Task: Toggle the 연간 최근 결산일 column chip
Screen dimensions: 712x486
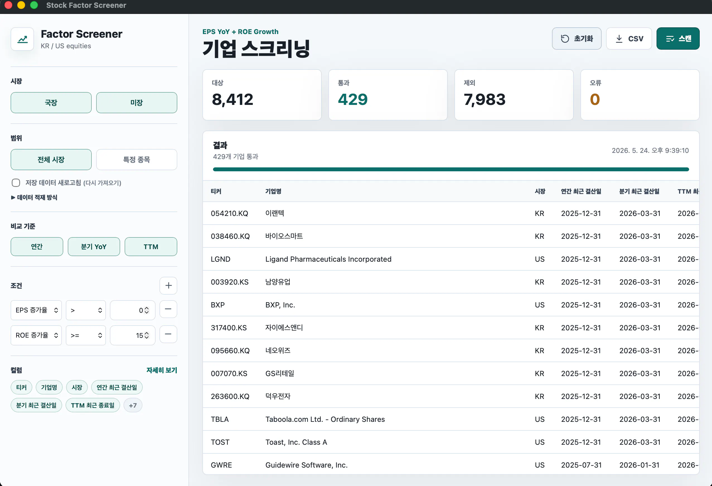Action: (x=117, y=388)
